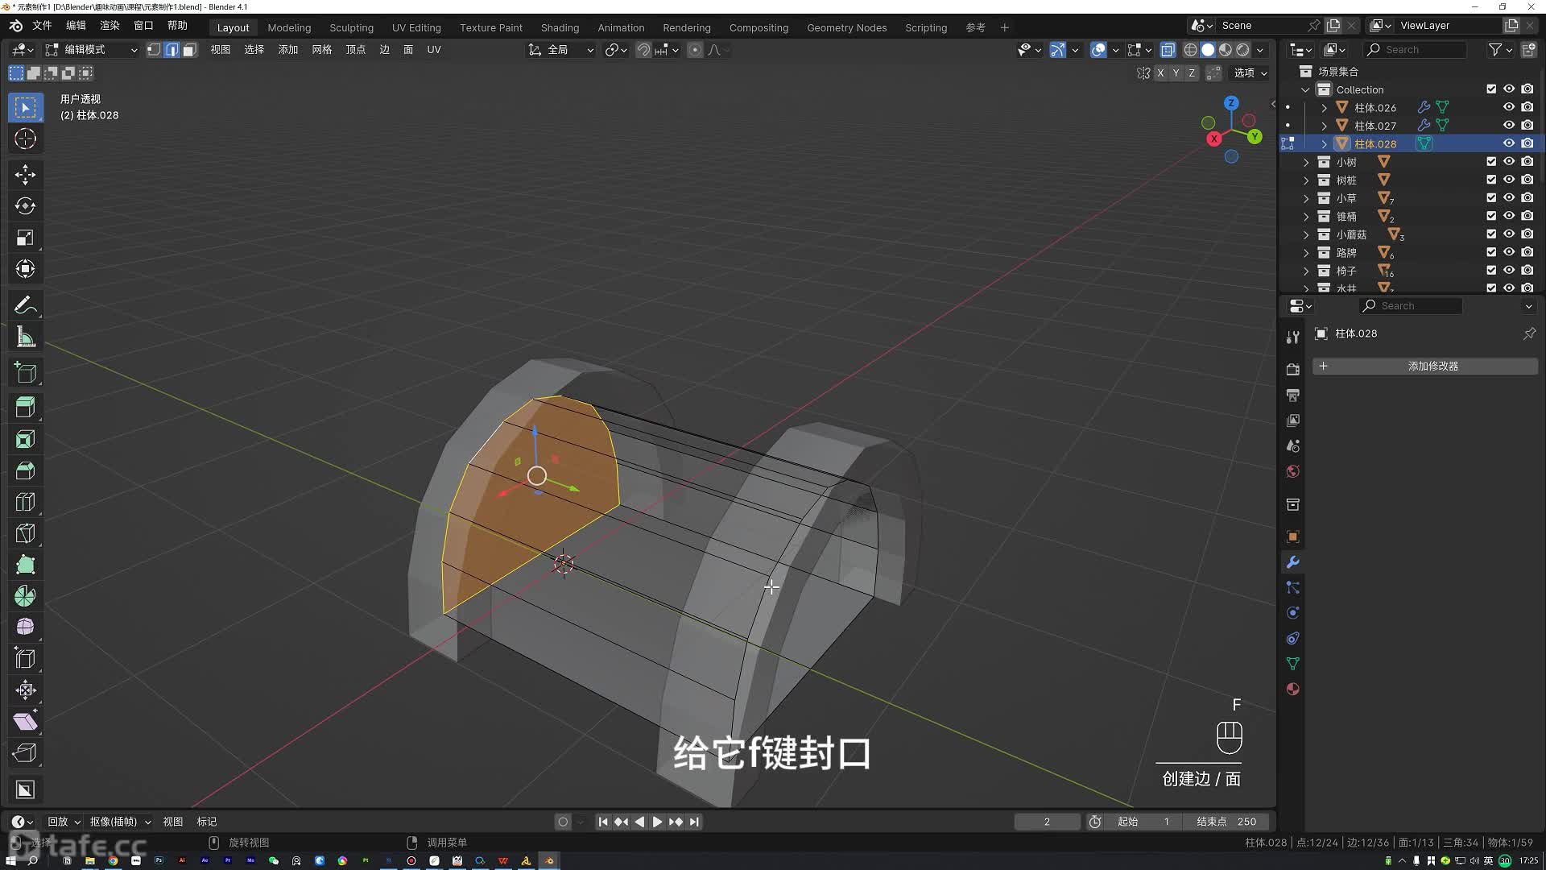Toggle X axis mirror
Image resolution: width=1546 pixels, height=870 pixels.
[x=1160, y=73]
